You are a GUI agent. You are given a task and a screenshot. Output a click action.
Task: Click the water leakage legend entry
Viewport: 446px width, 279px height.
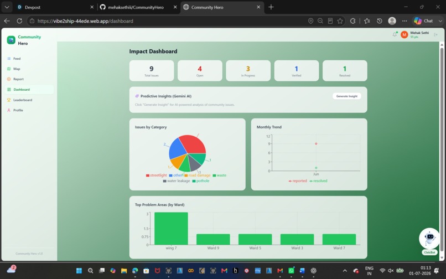click(x=177, y=181)
